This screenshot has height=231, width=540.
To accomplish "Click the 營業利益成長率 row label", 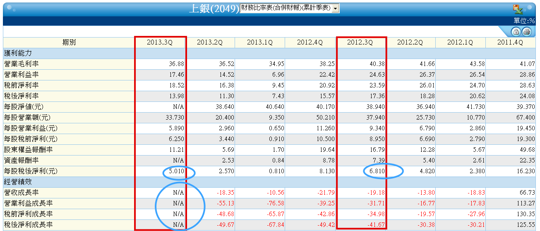I will coord(27,203).
